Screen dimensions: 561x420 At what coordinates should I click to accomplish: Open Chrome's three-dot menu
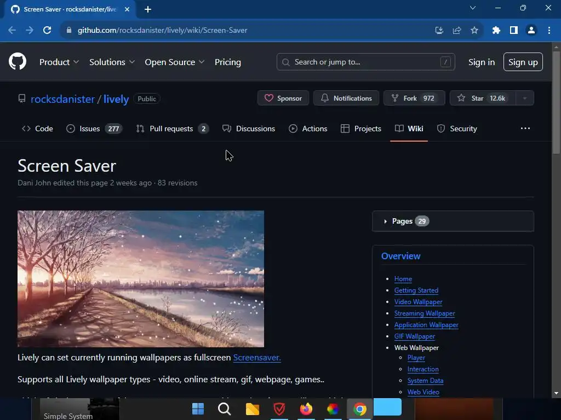[x=549, y=31]
